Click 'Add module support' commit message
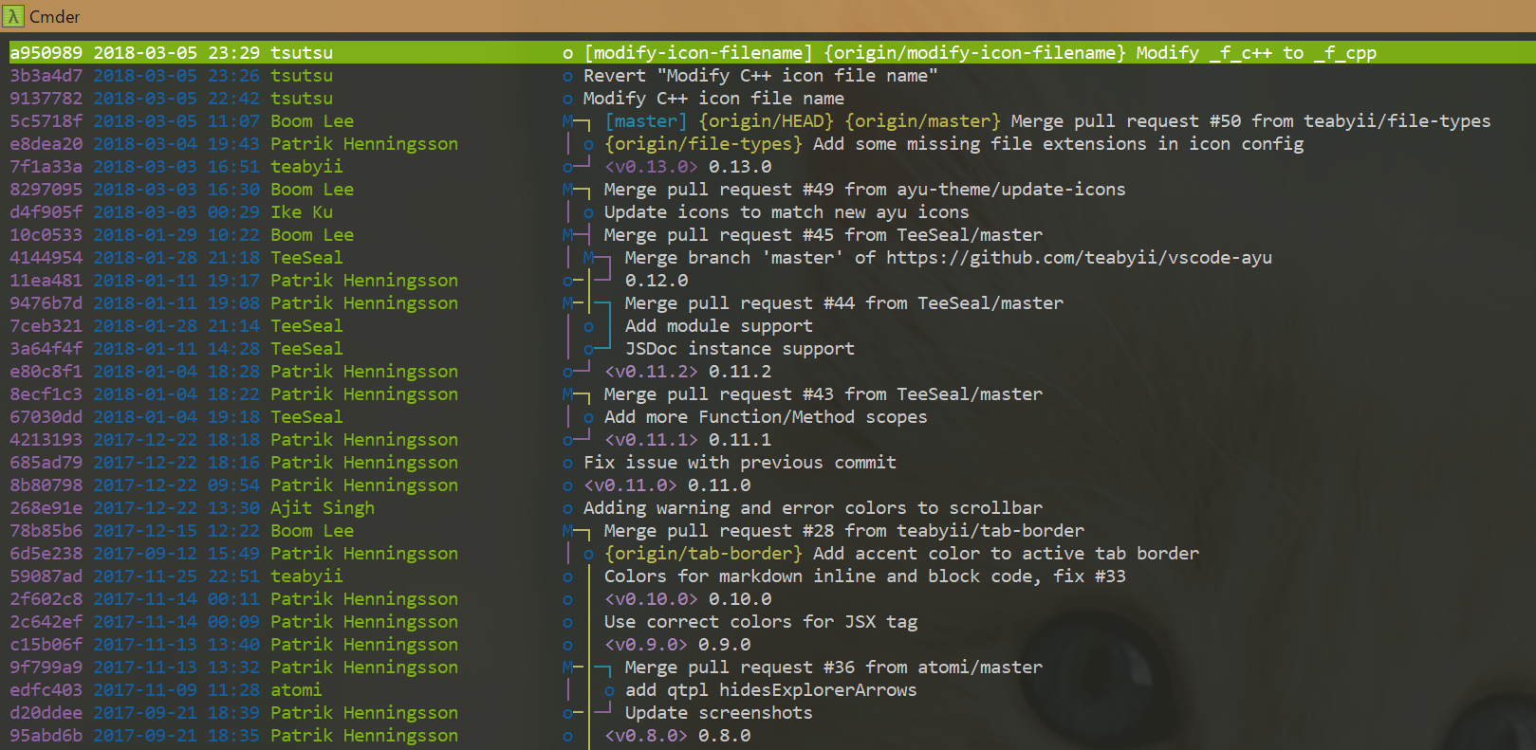The height and width of the screenshot is (750, 1536). pos(719,326)
